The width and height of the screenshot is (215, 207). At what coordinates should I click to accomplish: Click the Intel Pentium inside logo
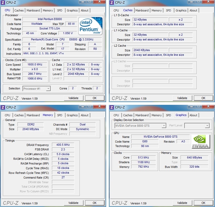pos(91,26)
